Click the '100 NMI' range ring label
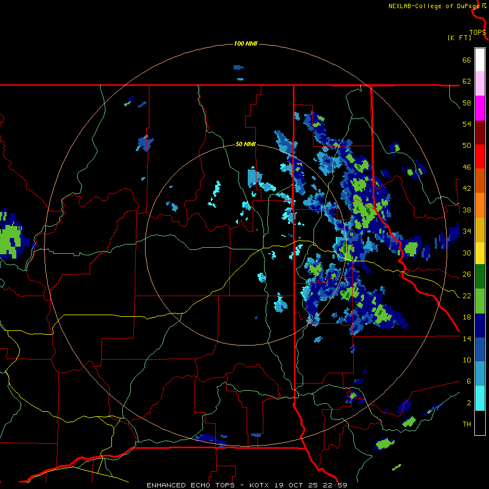Screen dimensions: 489x489 pos(246,43)
